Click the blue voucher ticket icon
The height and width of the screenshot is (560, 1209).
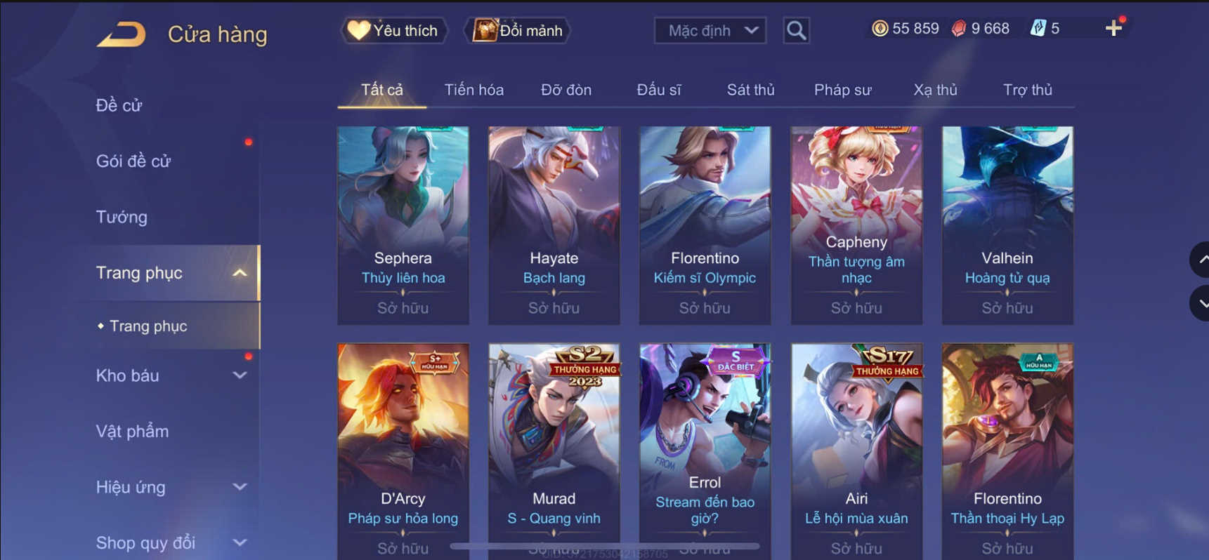tap(1038, 28)
